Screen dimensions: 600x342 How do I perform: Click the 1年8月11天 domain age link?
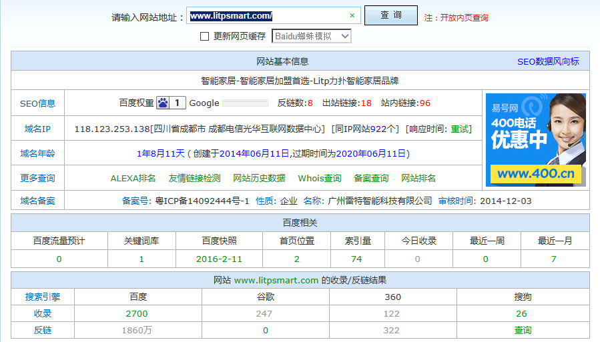pos(161,153)
